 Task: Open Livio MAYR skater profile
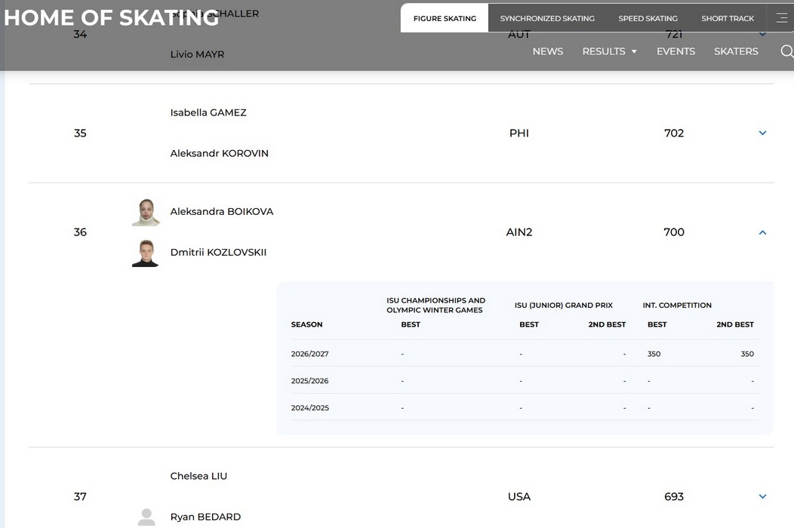coord(197,54)
